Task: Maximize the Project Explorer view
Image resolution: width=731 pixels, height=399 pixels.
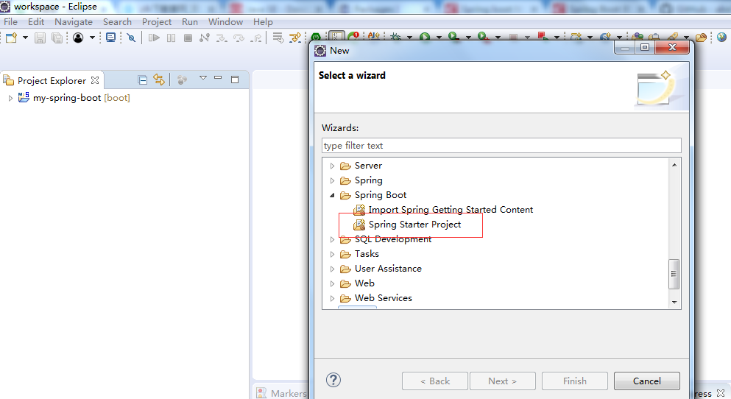Action: pyautogui.click(x=235, y=80)
